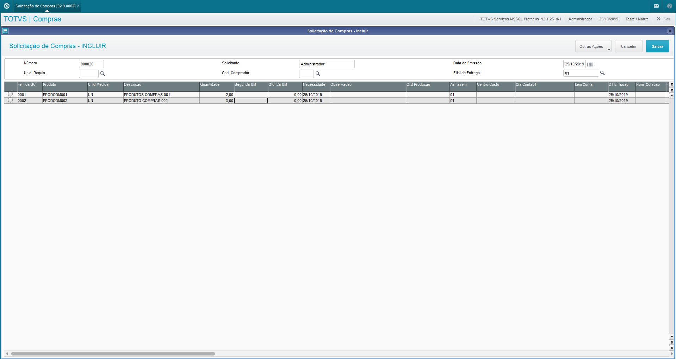Select quantity cell 3,00
676x359 pixels.
tap(217, 101)
